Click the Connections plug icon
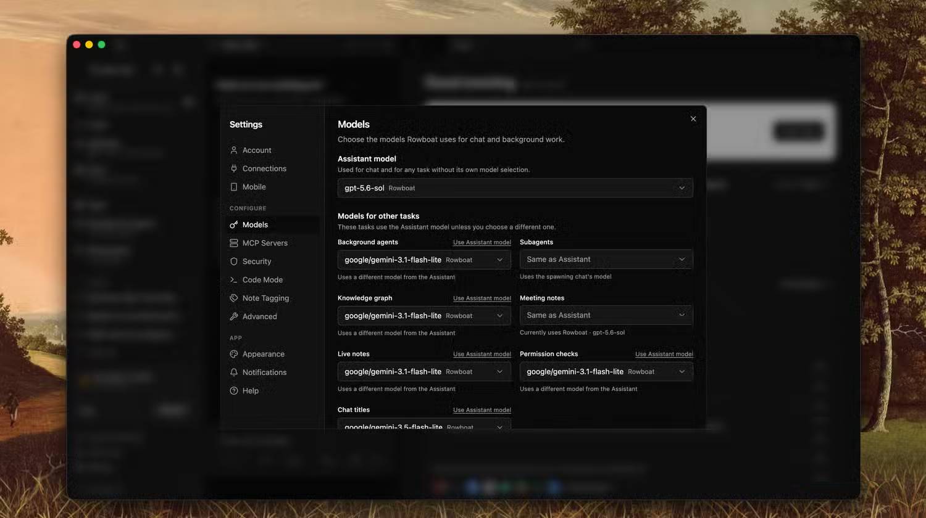Screen dimensions: 926x518 pyautogui.click(x=234, y=168)
